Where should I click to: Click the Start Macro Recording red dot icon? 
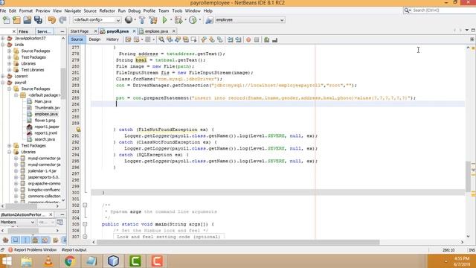248,39
